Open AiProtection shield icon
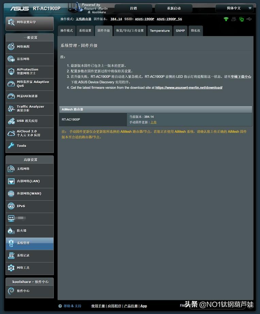 pos(11,71)
